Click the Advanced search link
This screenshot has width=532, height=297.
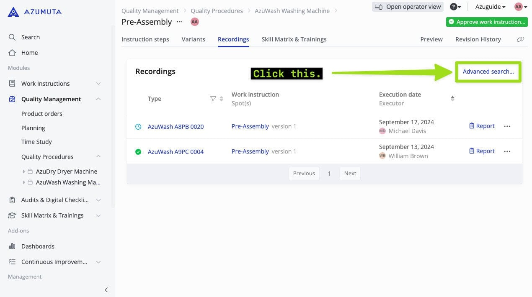(488, 71)
